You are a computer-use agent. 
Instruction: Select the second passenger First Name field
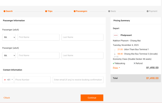tap(38, 55)
